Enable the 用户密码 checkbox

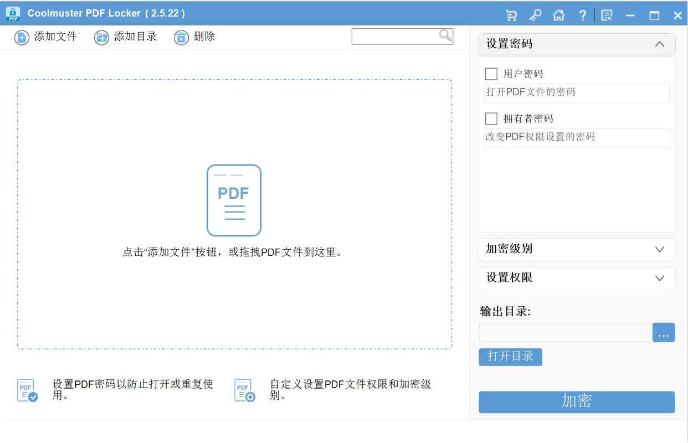[491, 73]
